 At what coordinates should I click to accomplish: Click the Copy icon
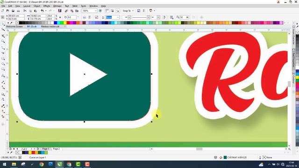[30, 11]
